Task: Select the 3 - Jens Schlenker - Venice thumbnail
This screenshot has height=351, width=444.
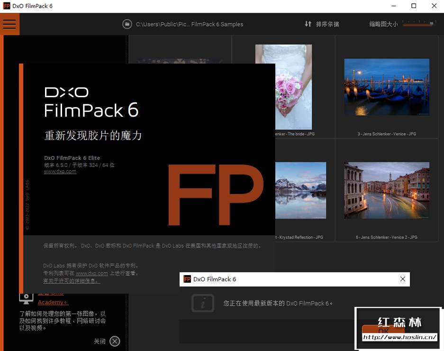Action: click(x=387, y=87)
